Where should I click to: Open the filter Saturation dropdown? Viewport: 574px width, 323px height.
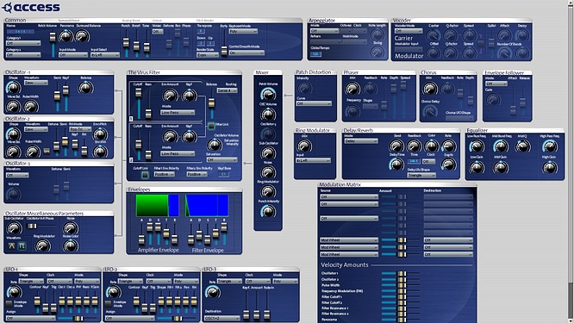tap(221, 160)
